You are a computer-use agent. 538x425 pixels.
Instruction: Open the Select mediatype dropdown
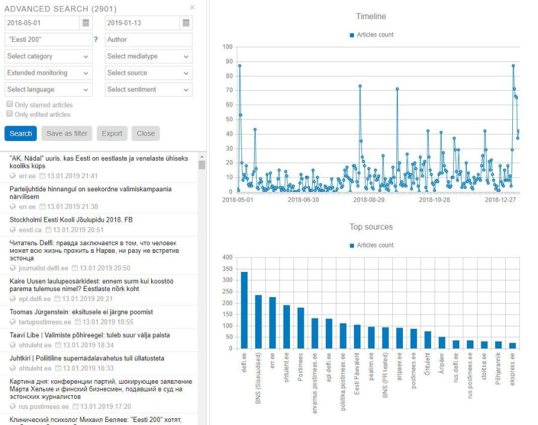(148, 56)
